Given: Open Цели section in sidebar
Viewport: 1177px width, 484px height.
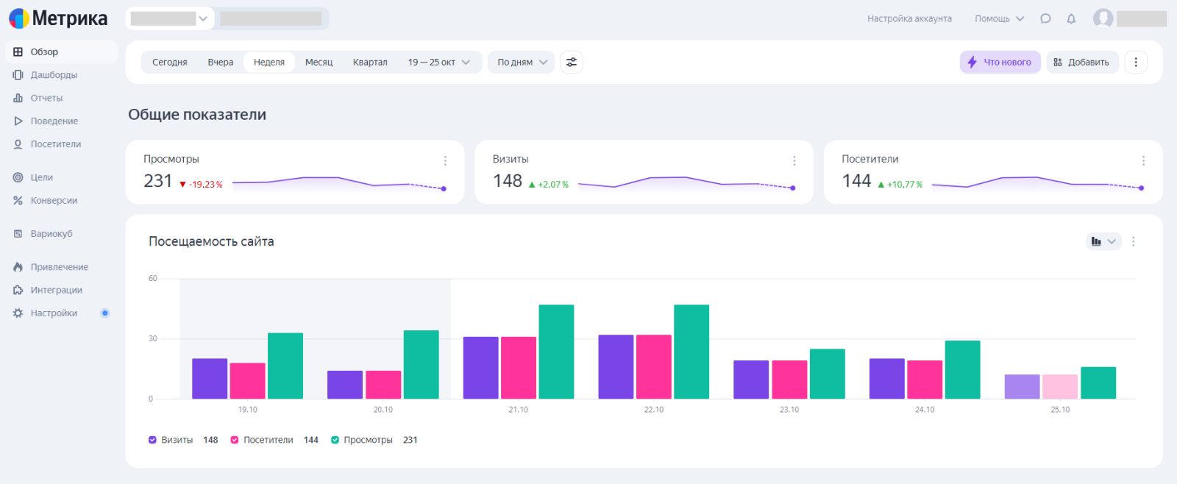Looking at the screenshot, I should 41,177.
